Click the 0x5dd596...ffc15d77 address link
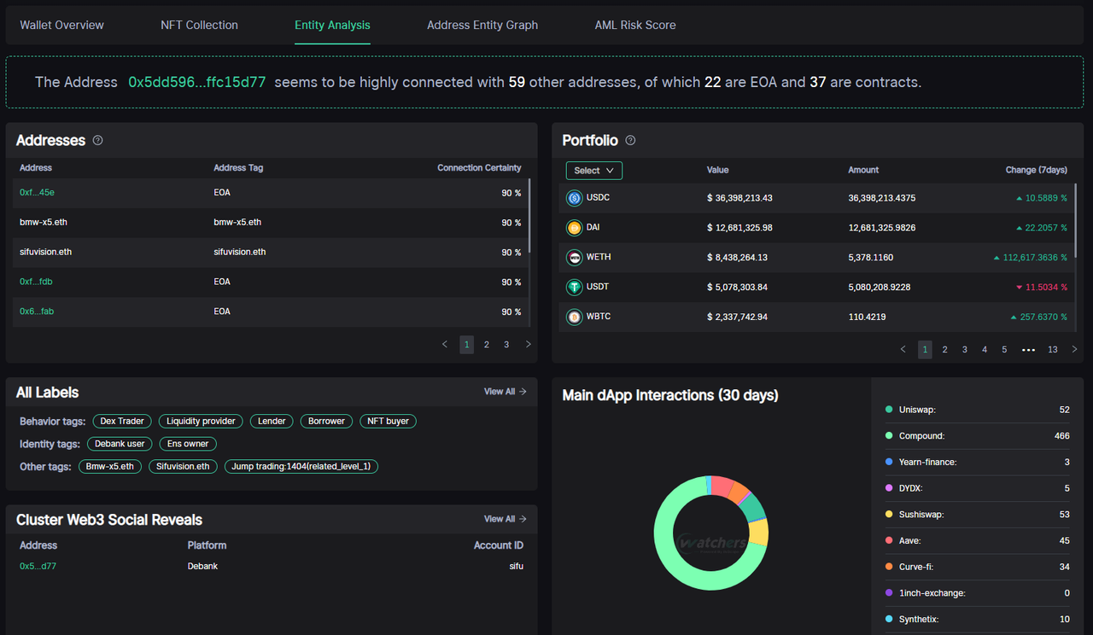This screenshot has width=1093, height=635. coord(197,83)
